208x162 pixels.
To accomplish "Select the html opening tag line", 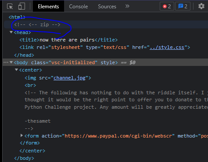I will 17,17.
